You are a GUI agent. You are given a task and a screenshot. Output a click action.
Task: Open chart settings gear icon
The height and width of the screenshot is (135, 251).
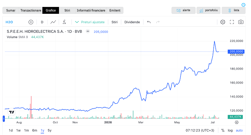(x=223, y=22)
